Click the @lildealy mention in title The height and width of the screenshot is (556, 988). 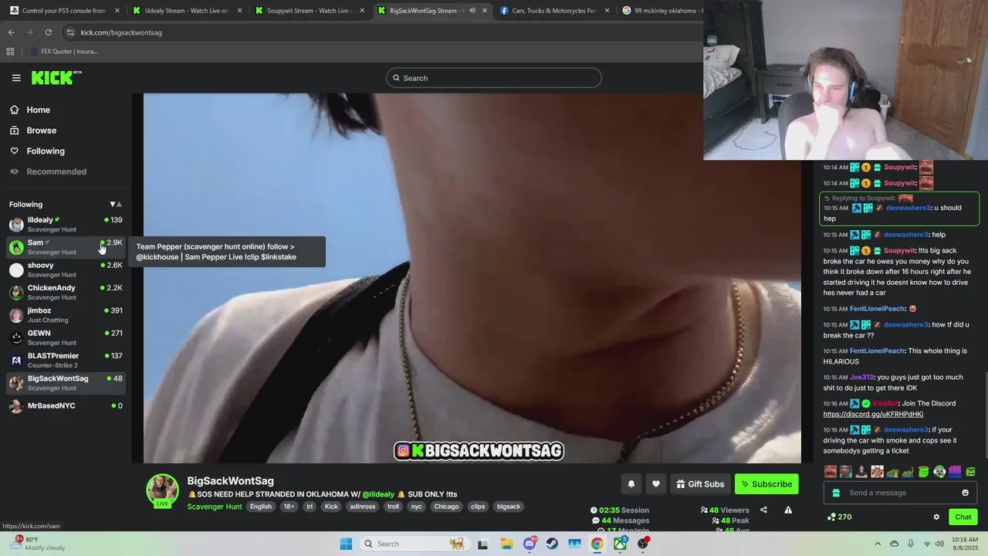[378, 494]
